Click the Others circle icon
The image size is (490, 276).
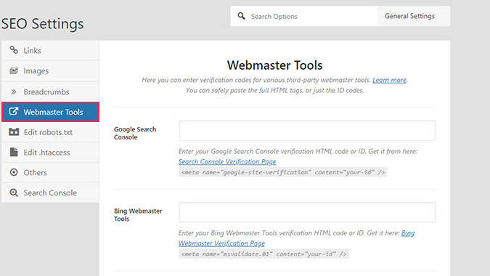[14, 172]
